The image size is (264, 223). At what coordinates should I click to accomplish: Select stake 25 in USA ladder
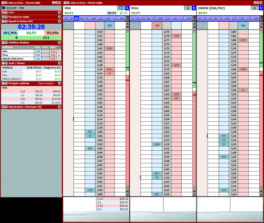76,18
